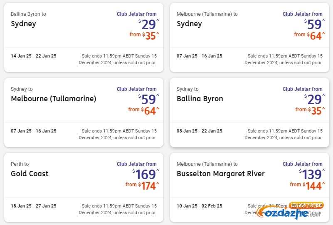Open the Perth to Gold Coast fare
The height and width of the screenshot is (225, 333).
point(84,187)
